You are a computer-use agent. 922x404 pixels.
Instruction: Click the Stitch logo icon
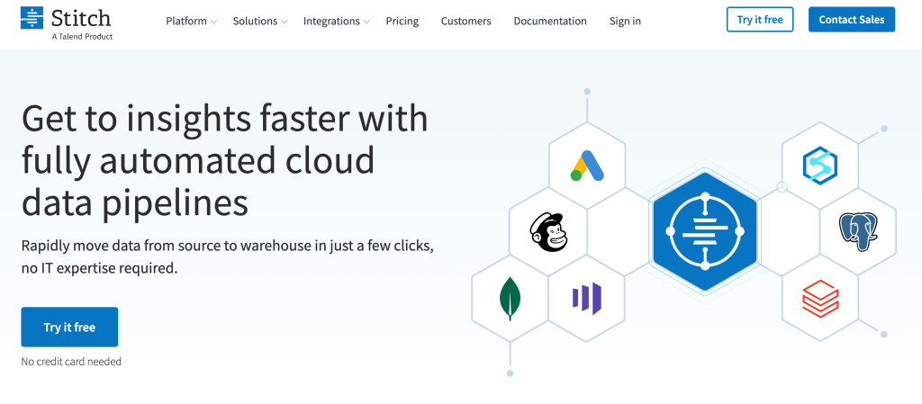click(32, 18)
